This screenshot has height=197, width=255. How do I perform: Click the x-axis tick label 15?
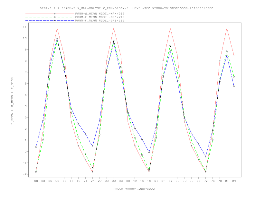pyautogui.click(x=71, y=181)
